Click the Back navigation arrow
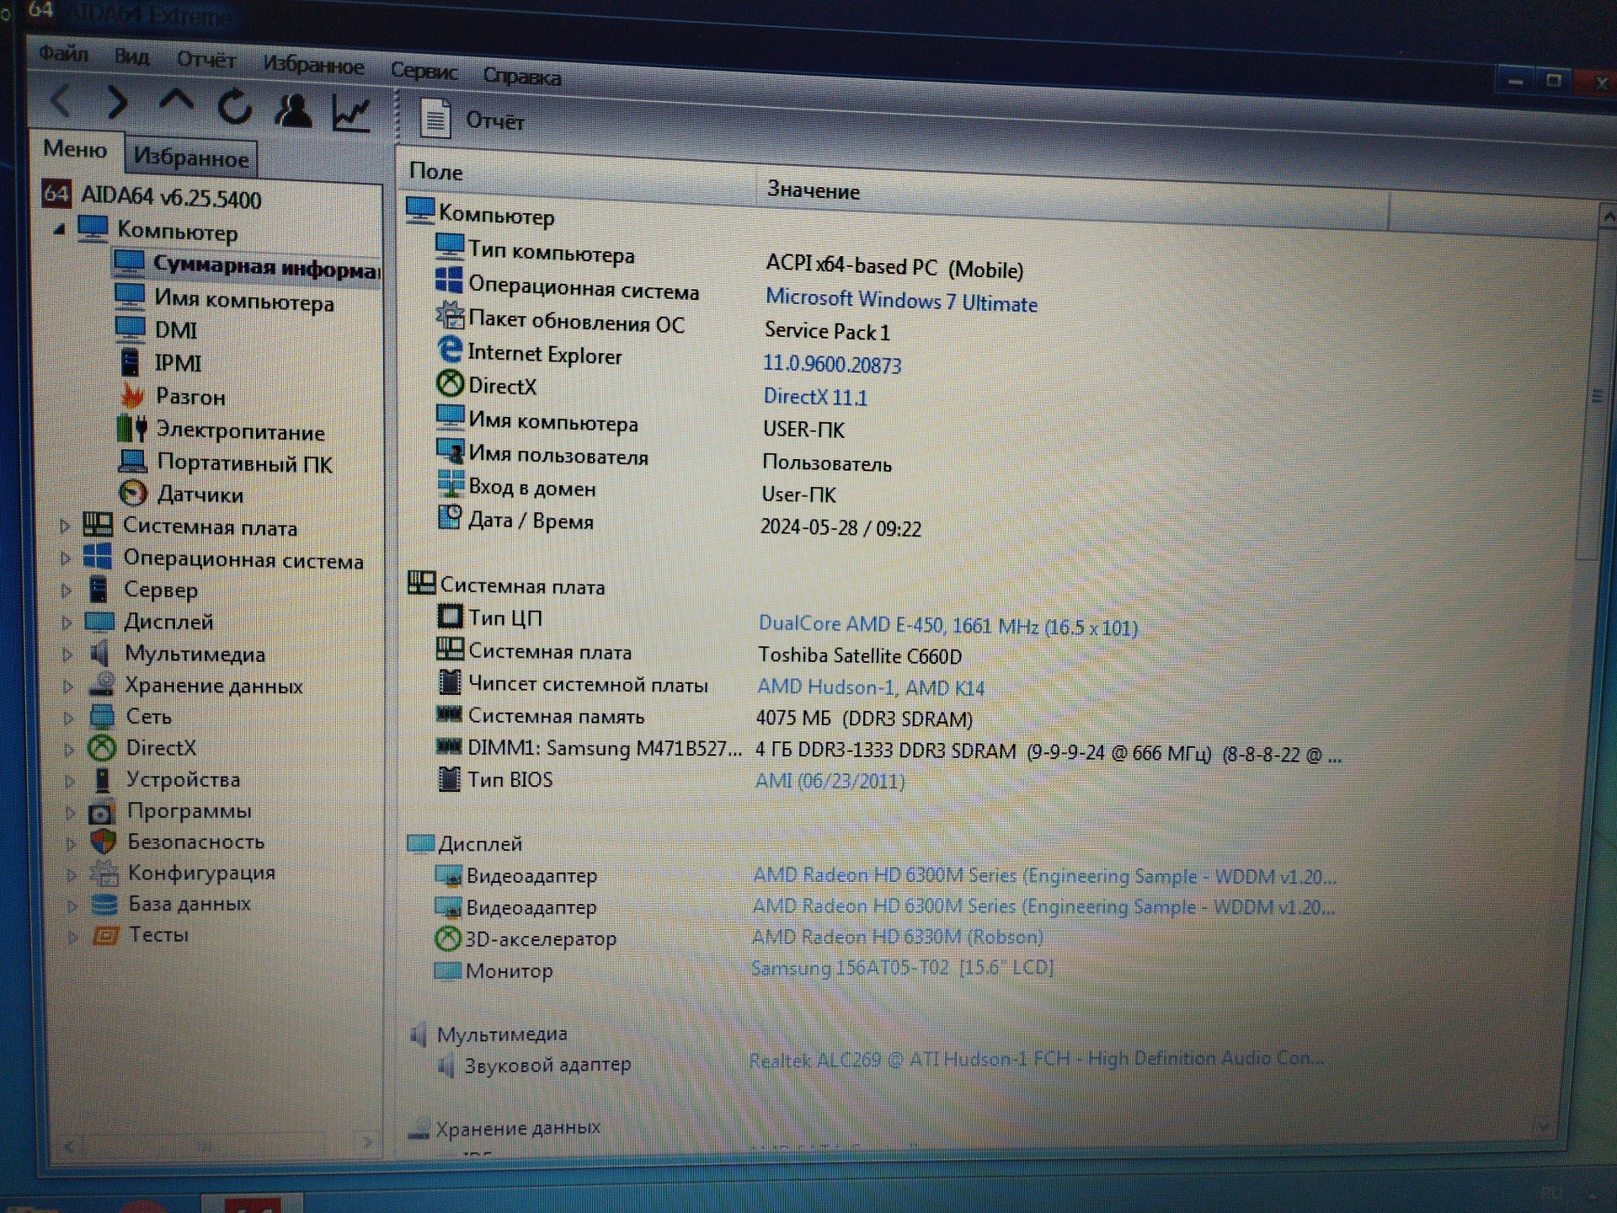The height and width of the screenshot is (1213, 1617). (61, 101)
